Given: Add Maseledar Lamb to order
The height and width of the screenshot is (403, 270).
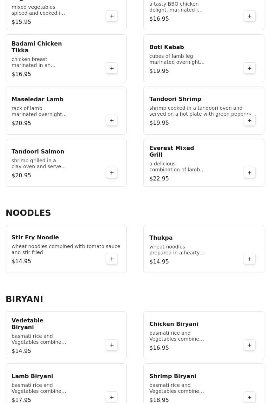Looking at the screenshot, I should pos(112,121).
